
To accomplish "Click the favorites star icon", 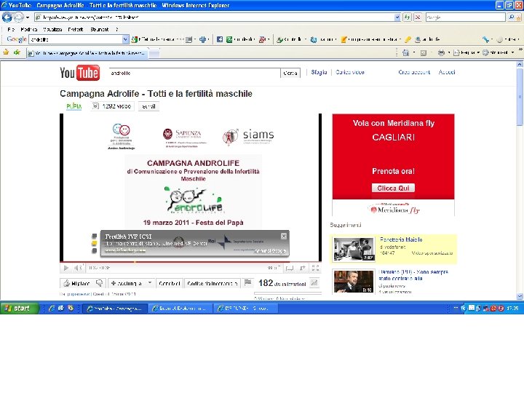I will click(x=6, y=52).
